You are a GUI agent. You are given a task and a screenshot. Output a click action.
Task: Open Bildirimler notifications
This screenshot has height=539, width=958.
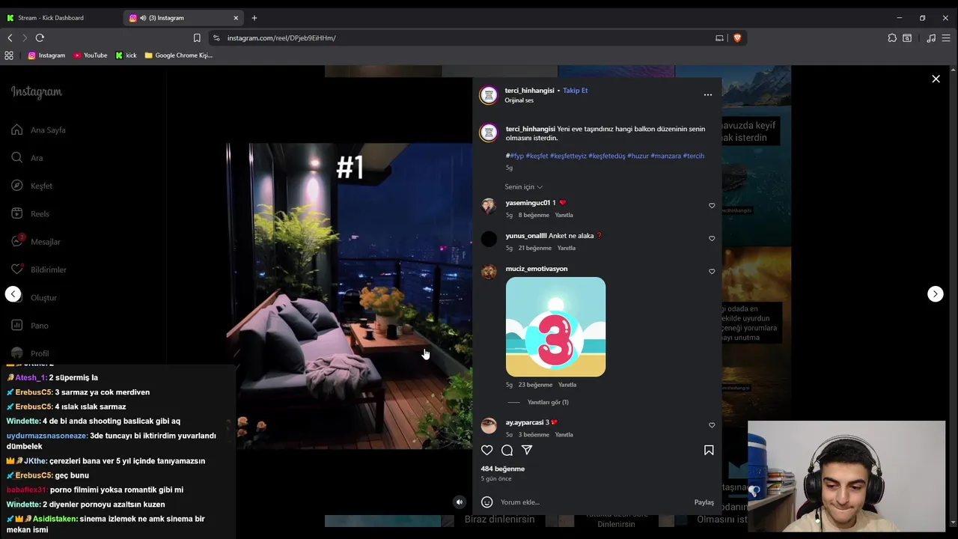point(39,269)
